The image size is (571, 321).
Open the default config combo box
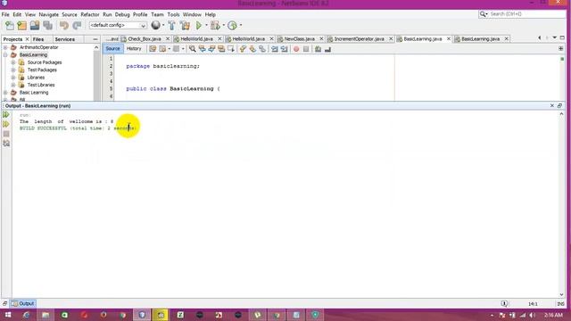[118, 26]
